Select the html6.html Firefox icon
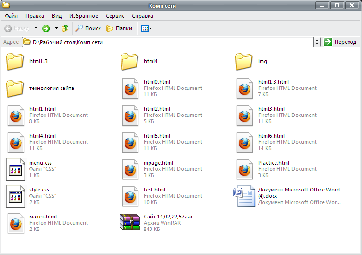362x255 pixels. 245,143
